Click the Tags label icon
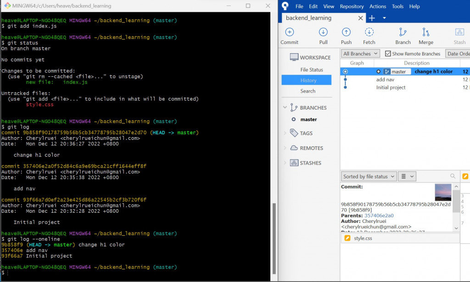Viewport: 470px width, 282px height. click(294, 133)
